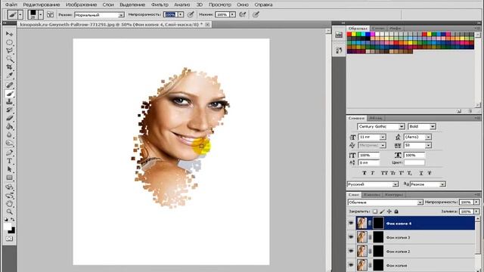This screenshot has height=272, width=484.
Task: Switch to the "Стили" tab
Action: [378, 28]
